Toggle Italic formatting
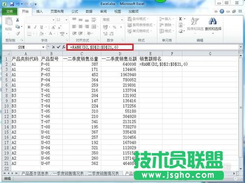 pyautogui.click(x=35, y=27)
